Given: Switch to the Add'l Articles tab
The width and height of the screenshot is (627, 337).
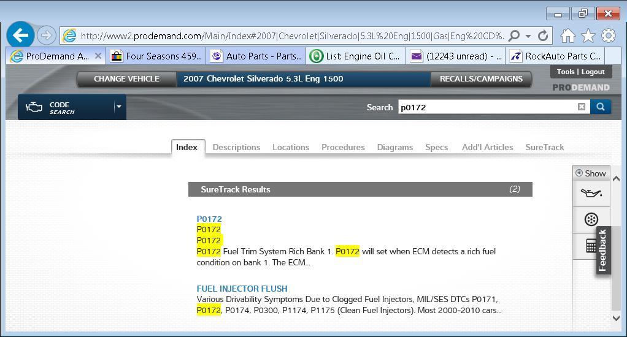Looking at the screenshot, I should click(x=488, y=147).
